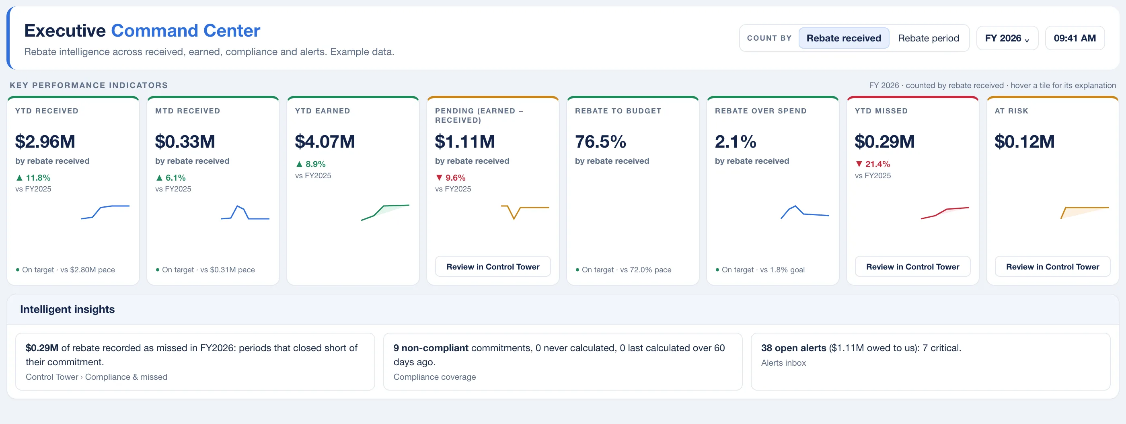Click the Executive Command Center title
The height and width of the screenshot is (424, 1126).
pos(142,31)
